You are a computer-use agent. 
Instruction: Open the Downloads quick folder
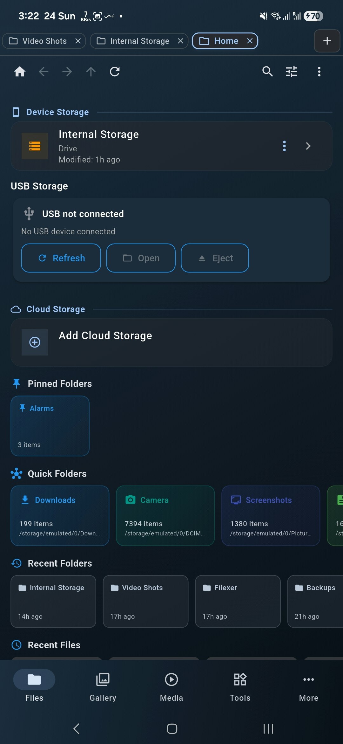pos(60,515)
